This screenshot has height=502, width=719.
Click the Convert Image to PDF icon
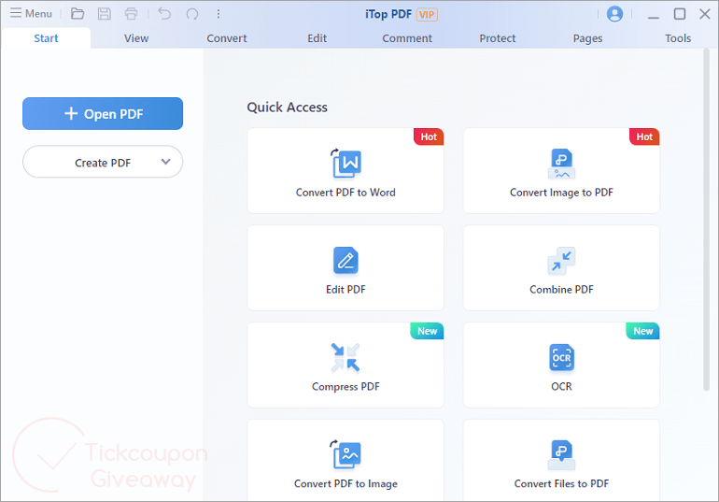click(x=561, y=164)
